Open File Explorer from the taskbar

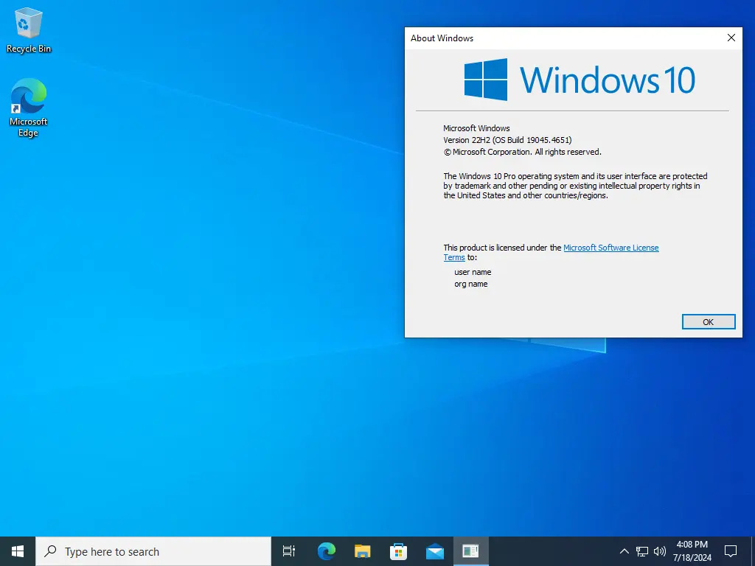(362, 551)
